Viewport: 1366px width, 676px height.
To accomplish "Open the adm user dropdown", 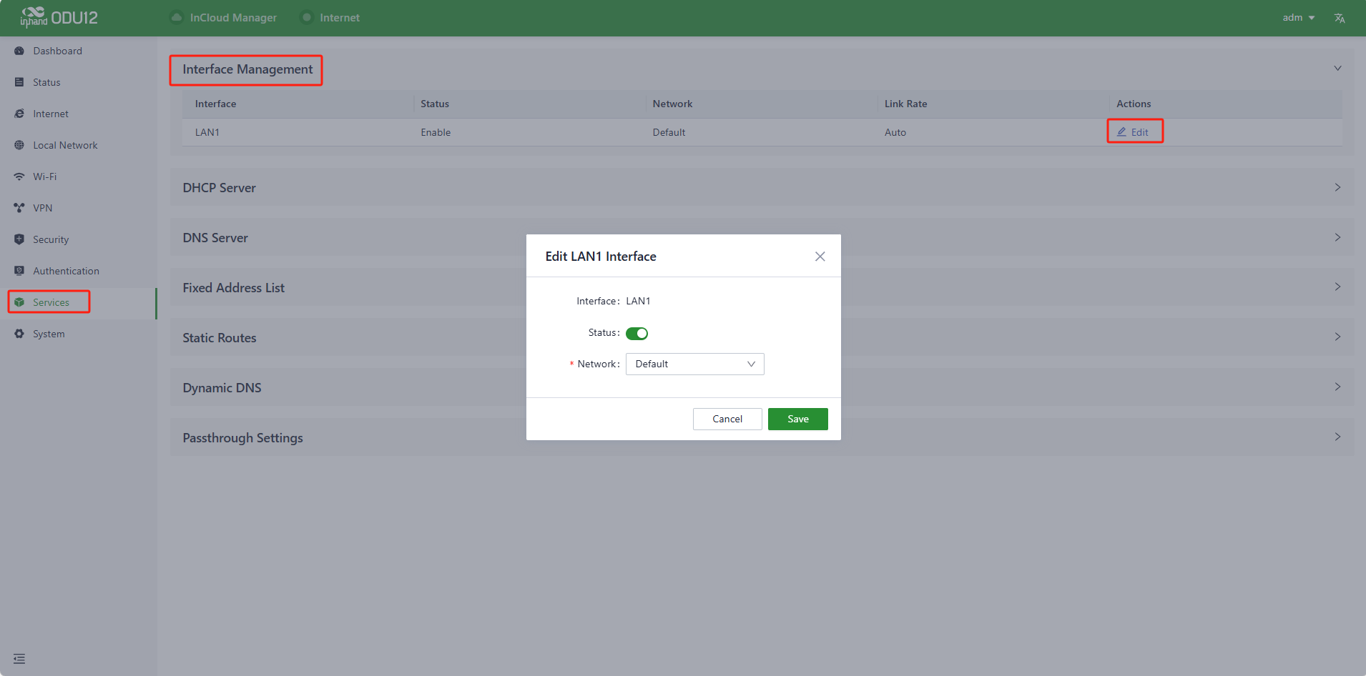I will (x=1298, y=18).
